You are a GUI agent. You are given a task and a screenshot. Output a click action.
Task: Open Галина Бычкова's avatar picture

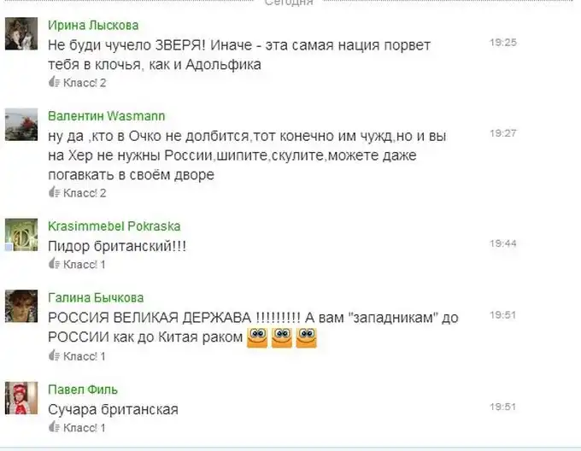click(x=21, y=307)
